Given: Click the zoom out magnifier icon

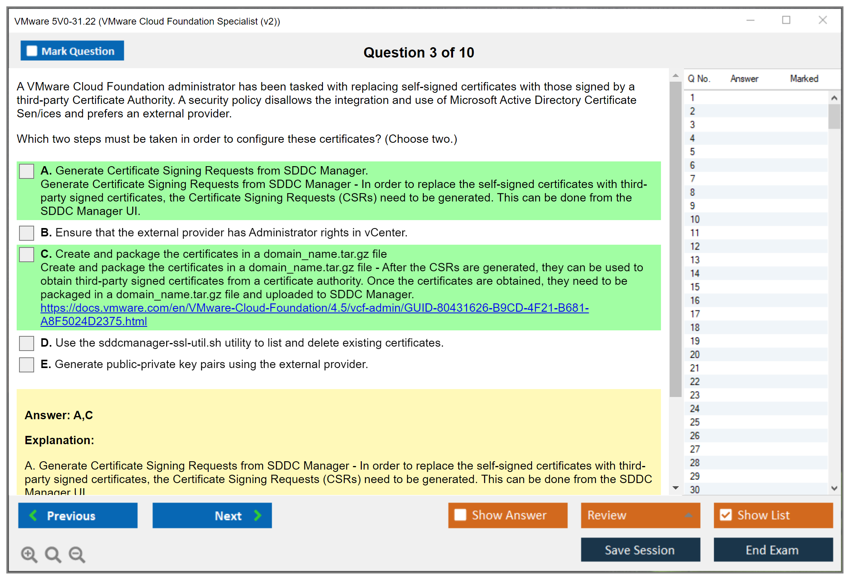Looking at the screenshot, I should point(77,554).
